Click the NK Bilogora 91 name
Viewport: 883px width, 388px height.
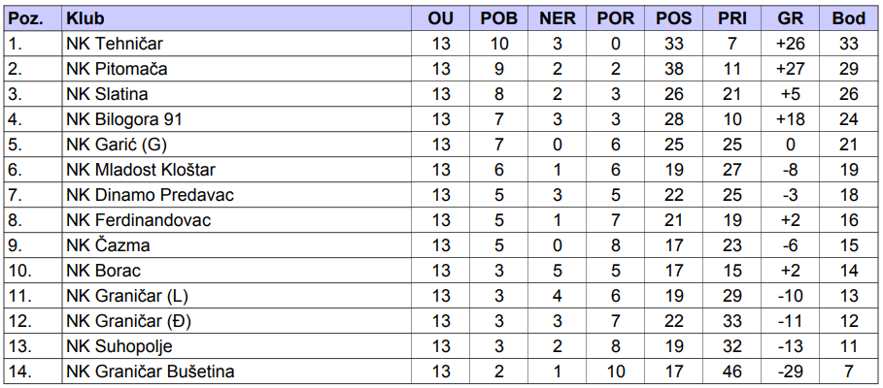[124, 119]
